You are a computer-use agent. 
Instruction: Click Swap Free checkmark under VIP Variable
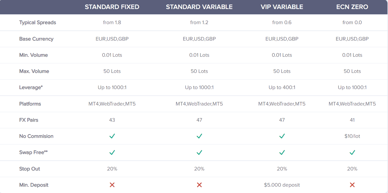tap(282, 152)
